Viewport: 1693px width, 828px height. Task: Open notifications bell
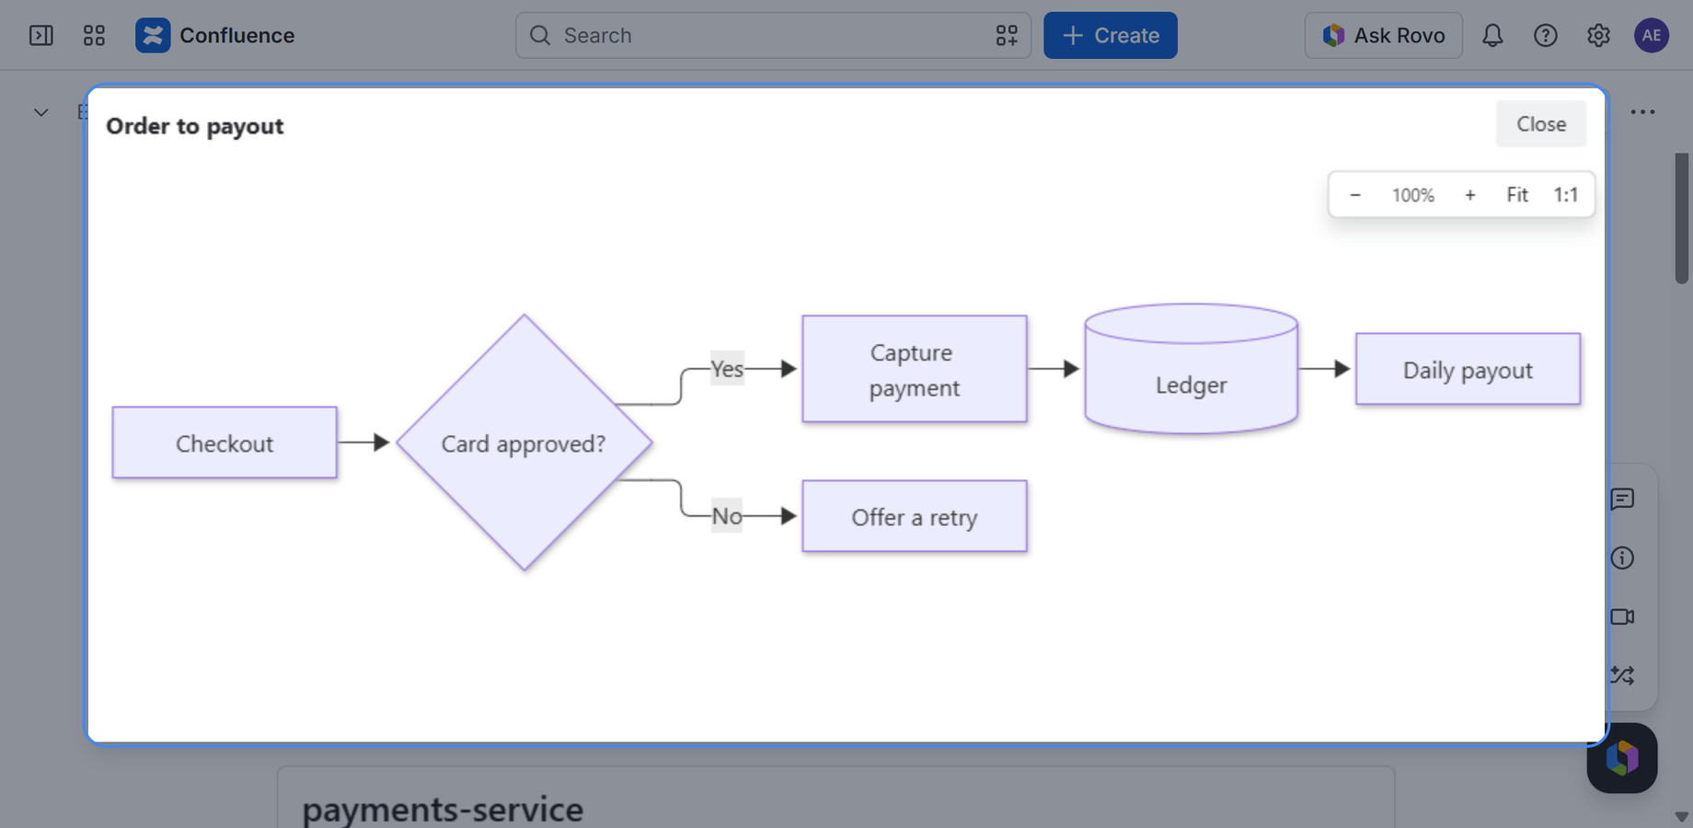point(1492,35)
